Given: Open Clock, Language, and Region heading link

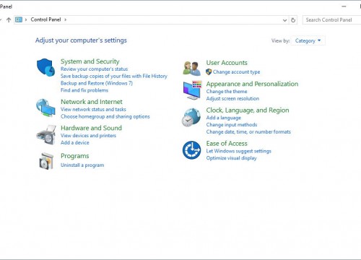Looking at the screenshot, I should pyautogui.click(x=248, y=110).
